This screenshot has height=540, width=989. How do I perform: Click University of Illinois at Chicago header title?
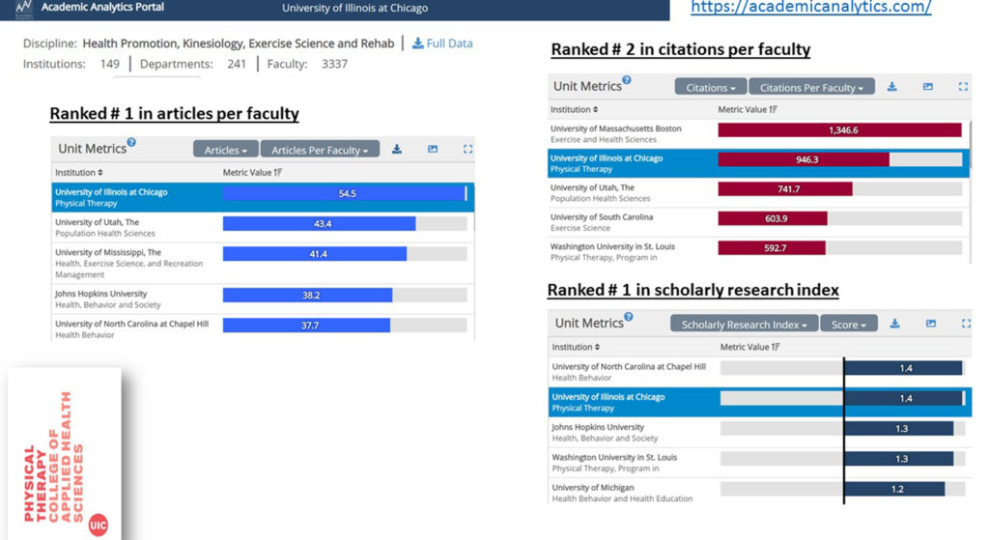point(355,8)
